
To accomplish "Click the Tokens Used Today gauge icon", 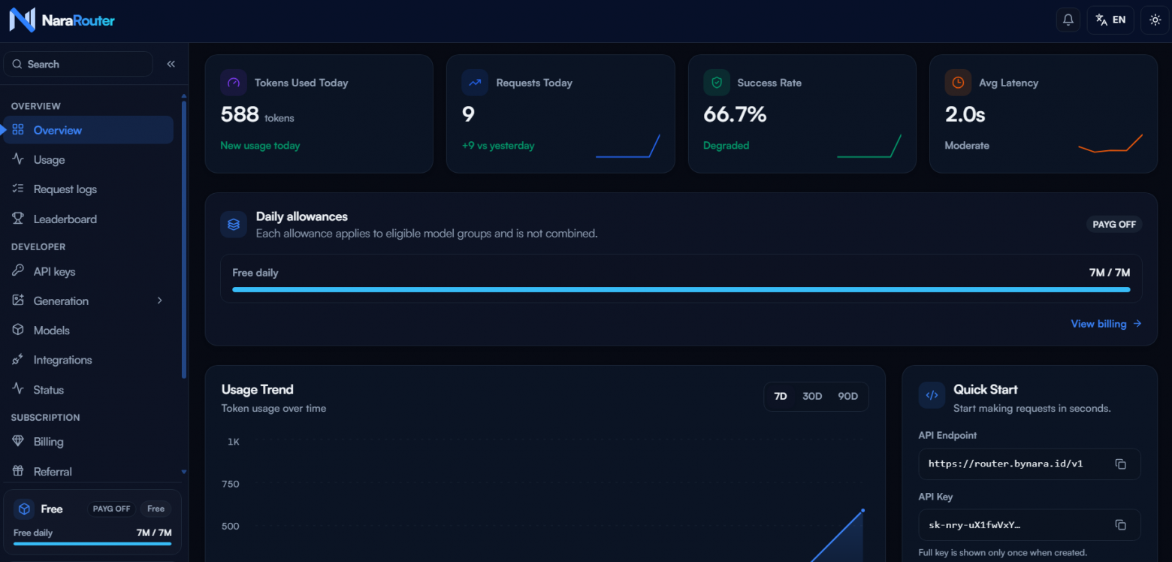I will (234, 83).
